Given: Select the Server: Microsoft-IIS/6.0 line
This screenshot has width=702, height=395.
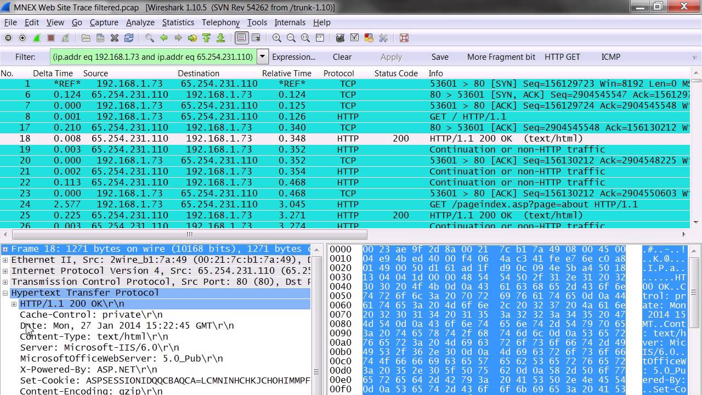Looking at the screenshot, I should pyautogui.click(x=99, y=348).
